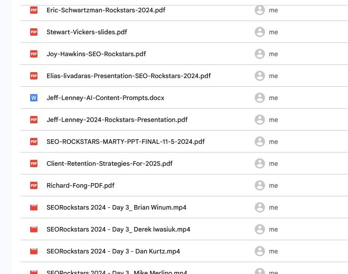
Task: Open Elias-livadaras-Presentation-SEO-Rockstars-2024.pdf
Action: 128,76
